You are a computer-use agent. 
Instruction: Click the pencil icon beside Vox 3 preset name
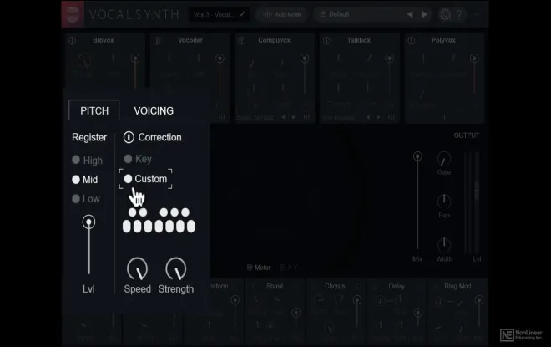coord(242,14)
